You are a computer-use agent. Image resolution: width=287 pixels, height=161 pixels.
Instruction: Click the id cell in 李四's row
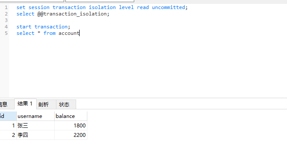click(x=8, y=135)
